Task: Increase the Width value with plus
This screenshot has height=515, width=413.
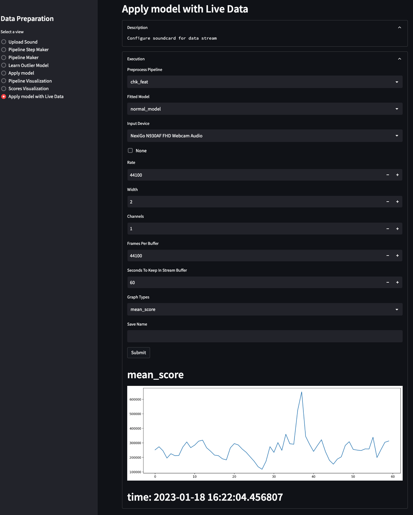Action: click(x=397, y=202)
